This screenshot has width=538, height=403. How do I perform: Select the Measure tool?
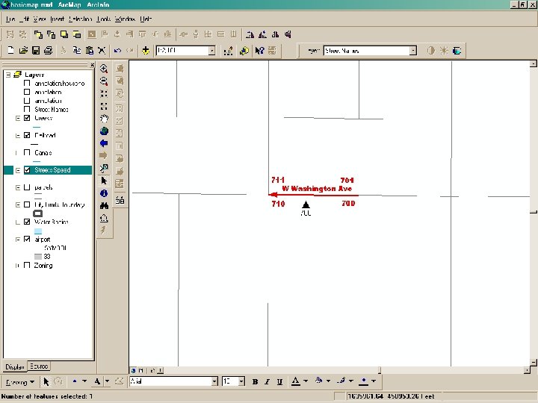coord(104,218)
